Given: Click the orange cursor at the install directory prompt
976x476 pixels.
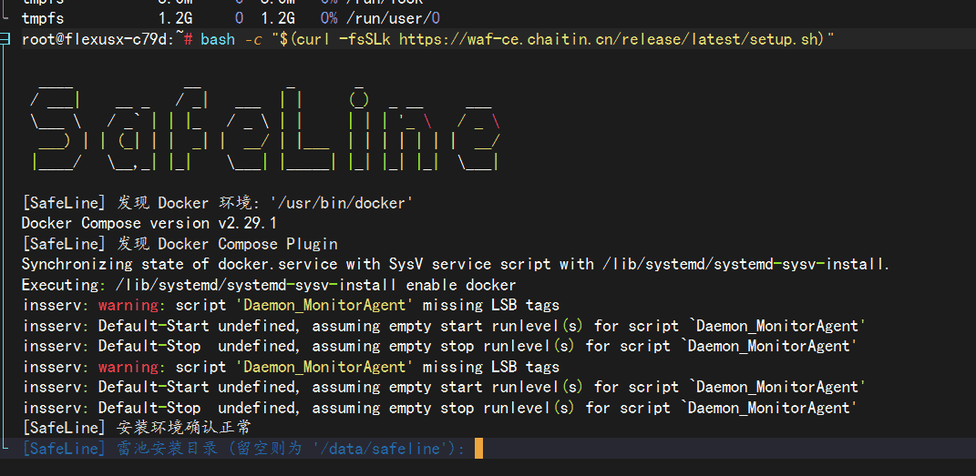Looking at the screenshot, I should pyautogui.click(x=478, y=449).
